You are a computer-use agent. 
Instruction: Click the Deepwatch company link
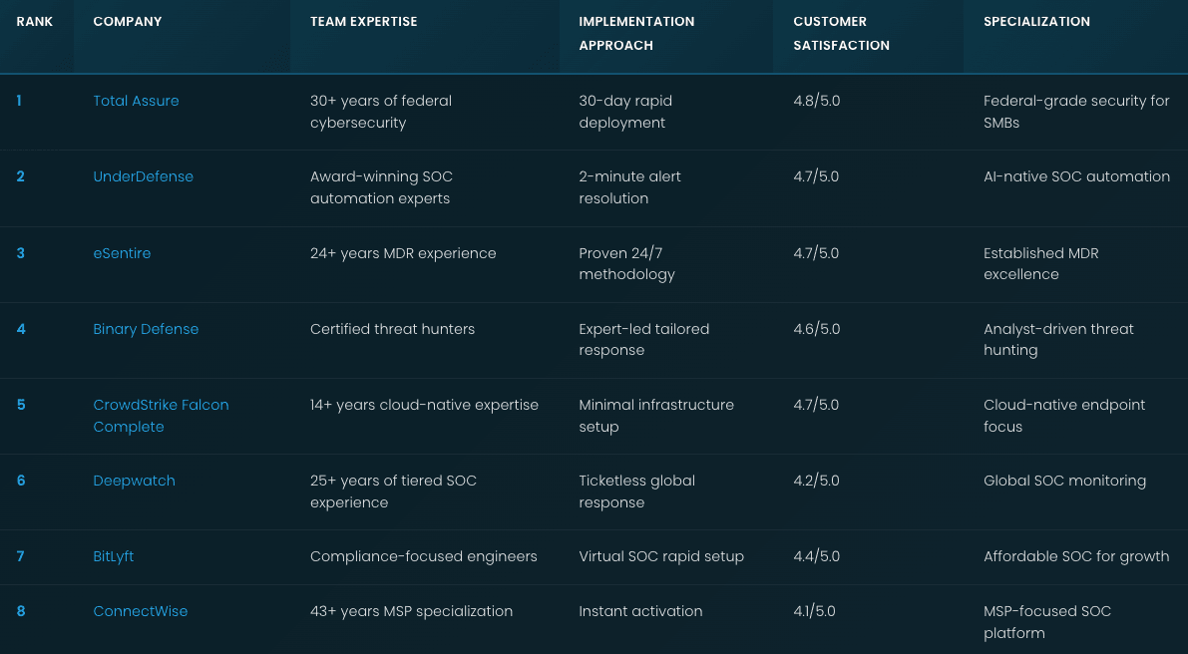[x=134, y=481]
